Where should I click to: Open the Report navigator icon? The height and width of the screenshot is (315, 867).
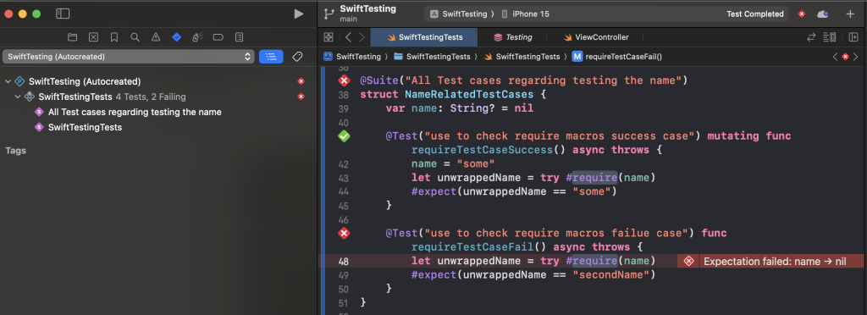point(239,37)
